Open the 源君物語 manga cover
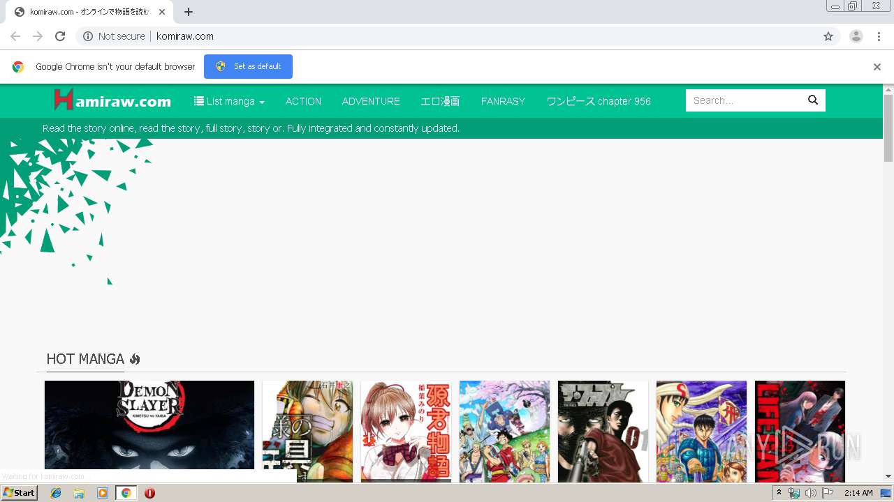The width and height of the screenshot is (894, 502). pos(406,431)
